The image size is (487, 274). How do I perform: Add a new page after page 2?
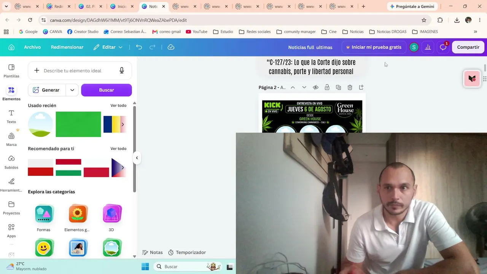(x=361, y=88)
